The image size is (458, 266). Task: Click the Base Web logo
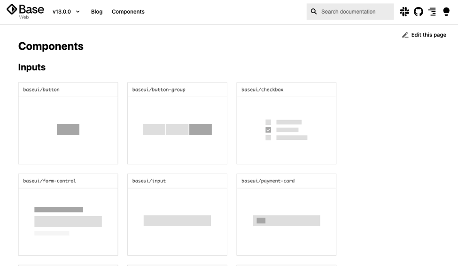point(25,11)
